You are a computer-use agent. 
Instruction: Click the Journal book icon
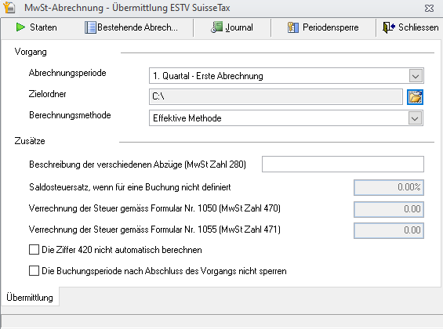216,27
